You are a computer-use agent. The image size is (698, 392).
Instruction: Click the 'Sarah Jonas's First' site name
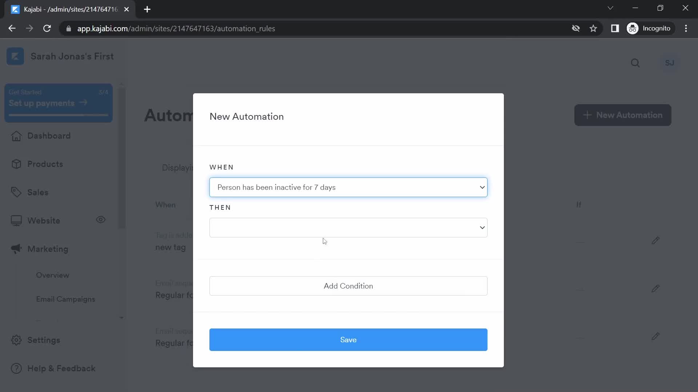click(x=72, y=56)
